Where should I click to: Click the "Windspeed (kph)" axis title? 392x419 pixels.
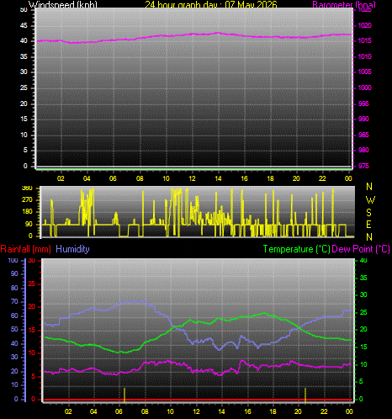[x=63, y=4]
